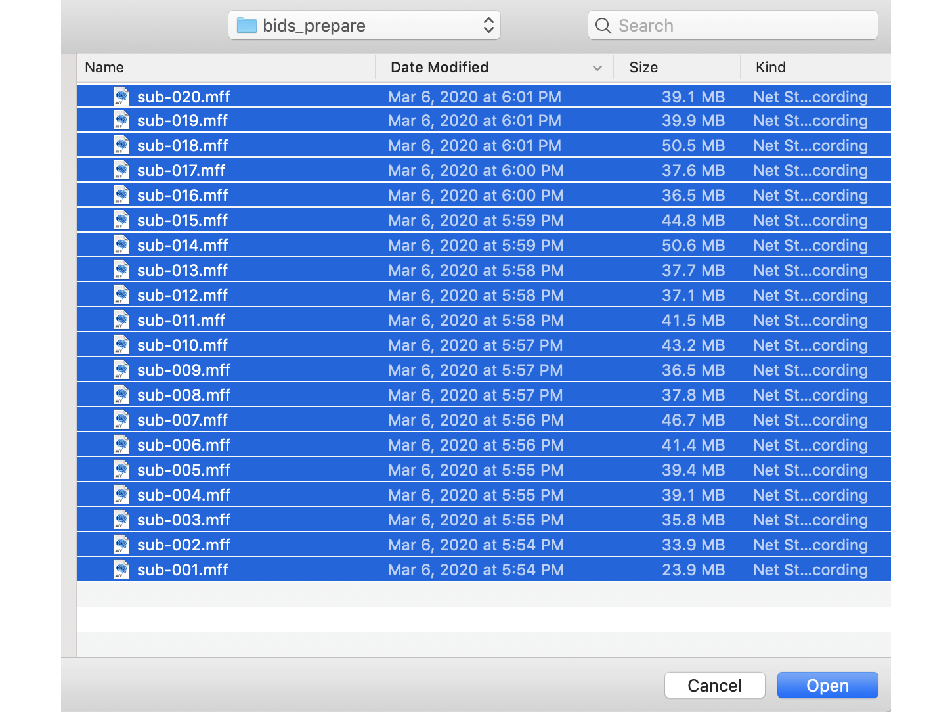This screenshot has height=712, width=952.
Task: Click the file icon for sub-020.mff
Action: click(x=121, y=97)
